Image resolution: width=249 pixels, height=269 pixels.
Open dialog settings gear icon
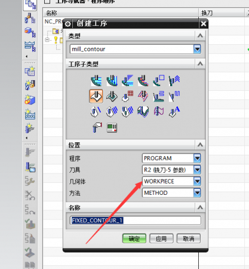67,24
